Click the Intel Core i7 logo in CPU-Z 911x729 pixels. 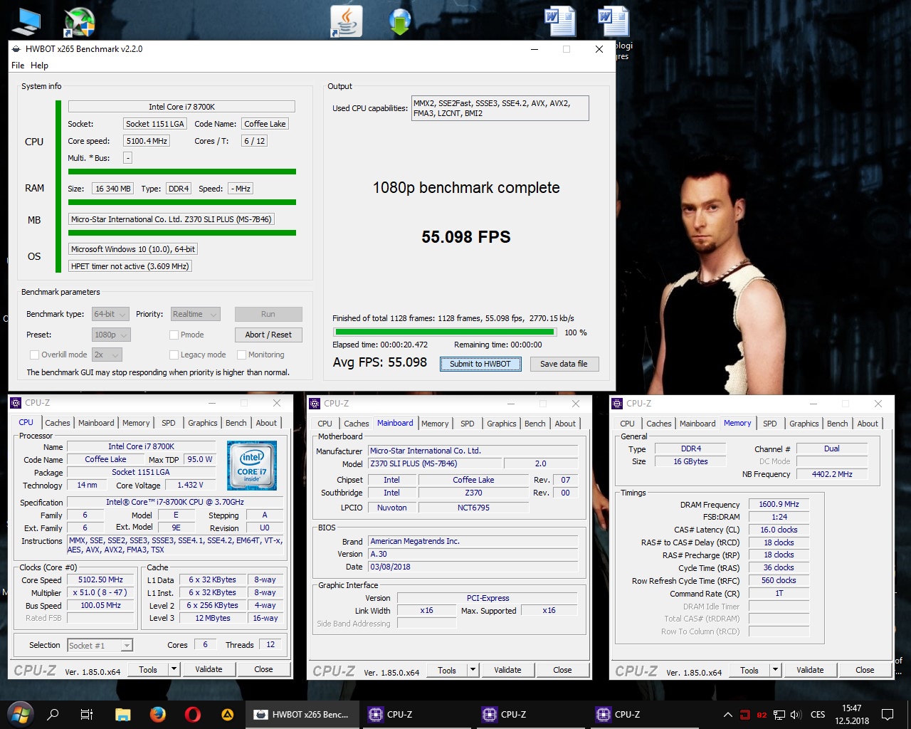[252, 466]
